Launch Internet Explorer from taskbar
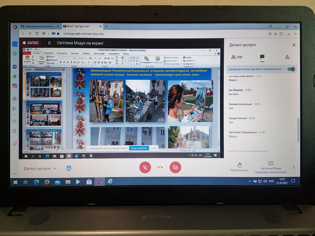Screen dimensions: 315x236 (x=110, y=182)
